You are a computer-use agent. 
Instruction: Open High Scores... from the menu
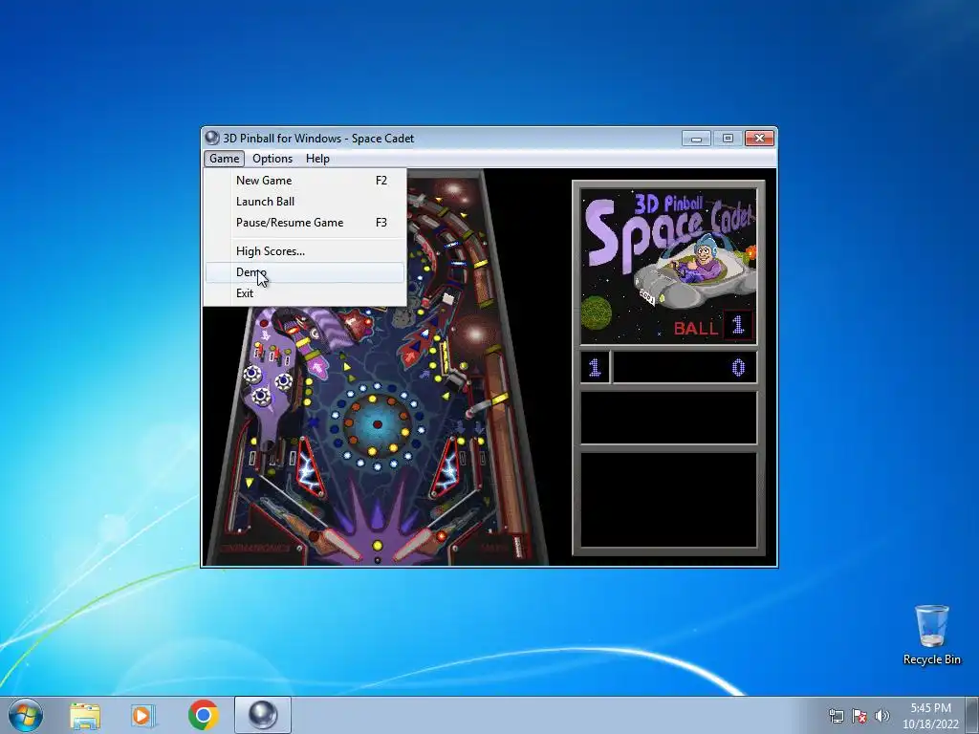[305, 251]
